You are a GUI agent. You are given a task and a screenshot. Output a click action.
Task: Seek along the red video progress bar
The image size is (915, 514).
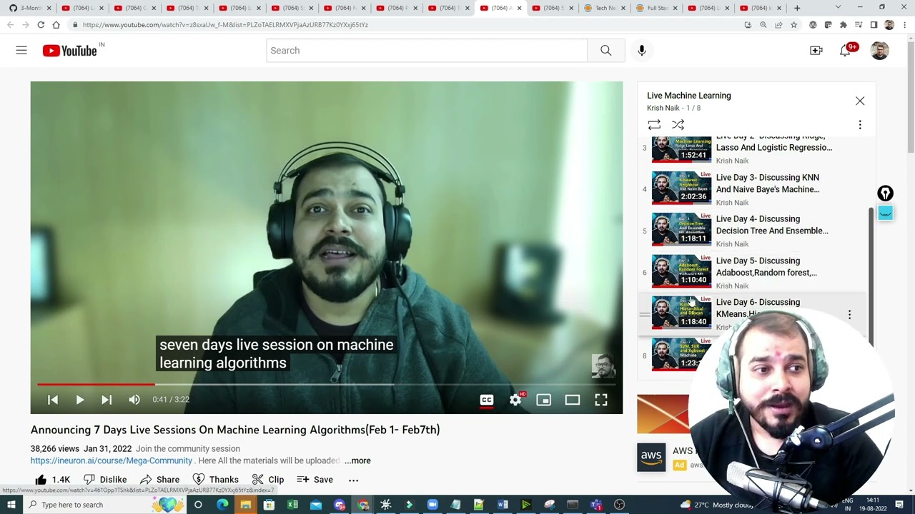[x=326, y=384]
